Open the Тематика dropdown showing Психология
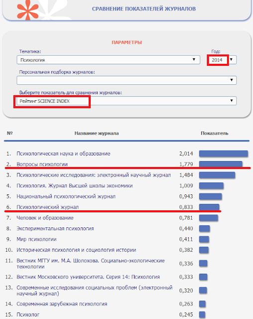The image size is (253, 319). (108, 60)
